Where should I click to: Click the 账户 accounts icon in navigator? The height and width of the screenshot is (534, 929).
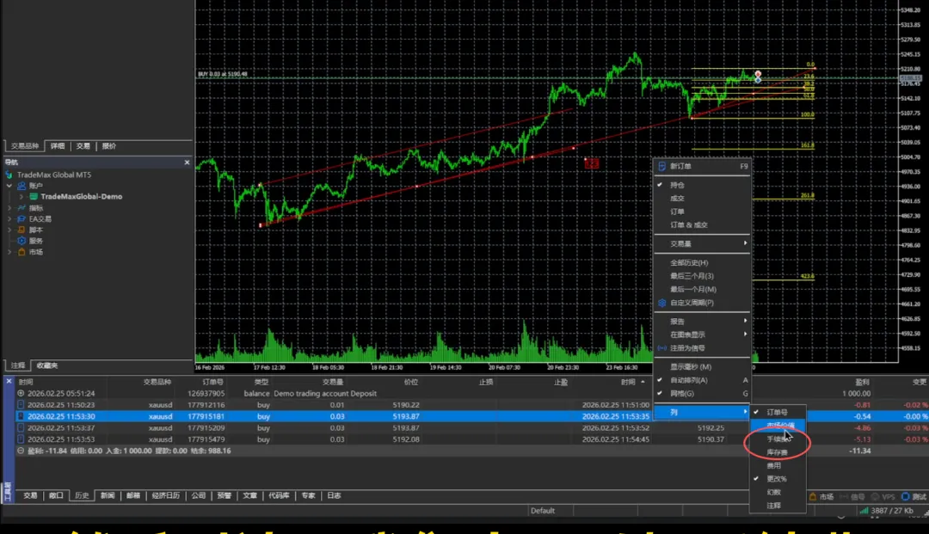22,186
